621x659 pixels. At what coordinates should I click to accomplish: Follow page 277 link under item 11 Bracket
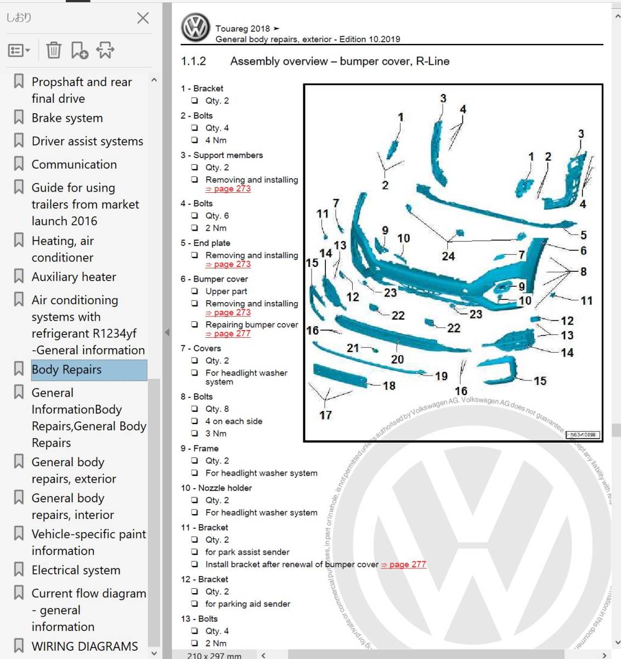pos(404,565)
